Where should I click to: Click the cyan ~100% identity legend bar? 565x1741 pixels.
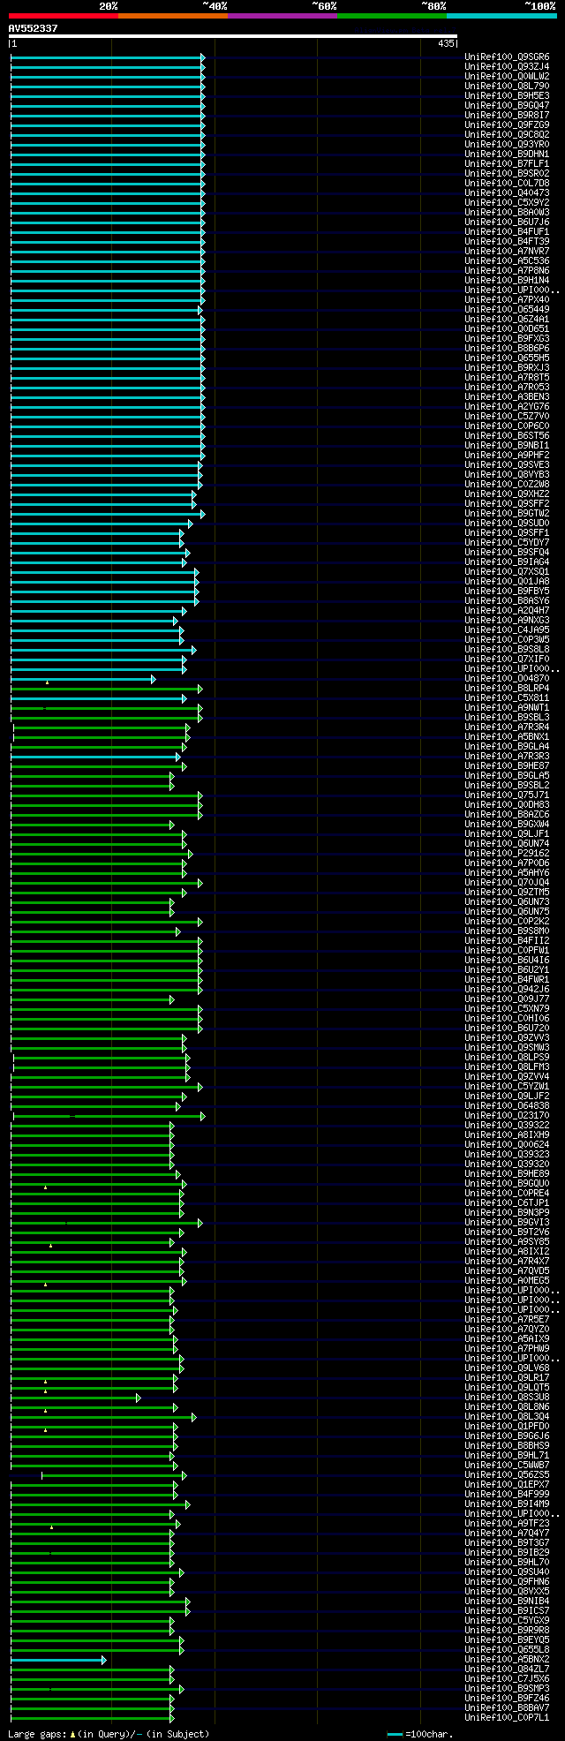point(501,16)
